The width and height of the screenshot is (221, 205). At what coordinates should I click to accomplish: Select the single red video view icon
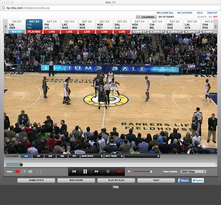tap(17, 172)
